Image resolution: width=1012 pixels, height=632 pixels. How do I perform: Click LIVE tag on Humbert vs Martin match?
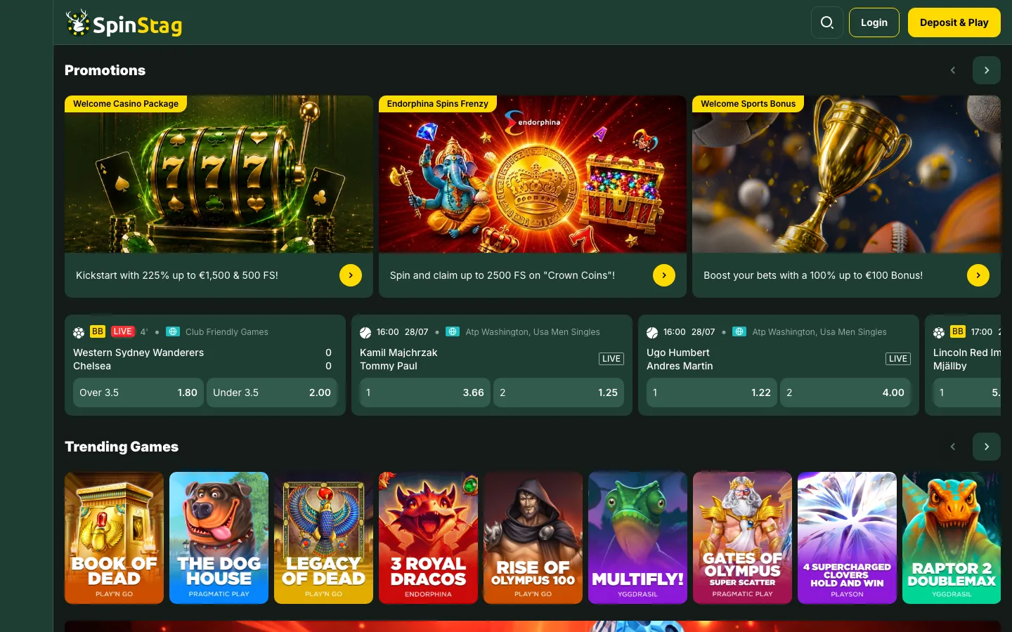[898, 359]
